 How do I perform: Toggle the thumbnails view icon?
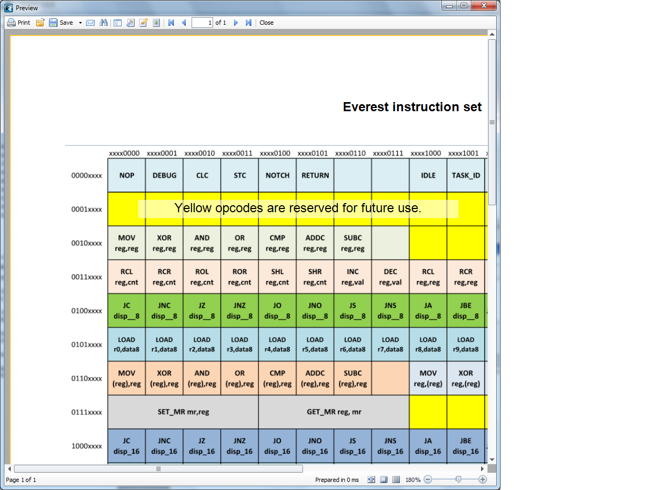(x=156, y=23)
